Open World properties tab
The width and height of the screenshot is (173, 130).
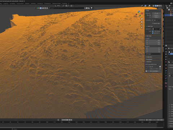coord(166,62)
